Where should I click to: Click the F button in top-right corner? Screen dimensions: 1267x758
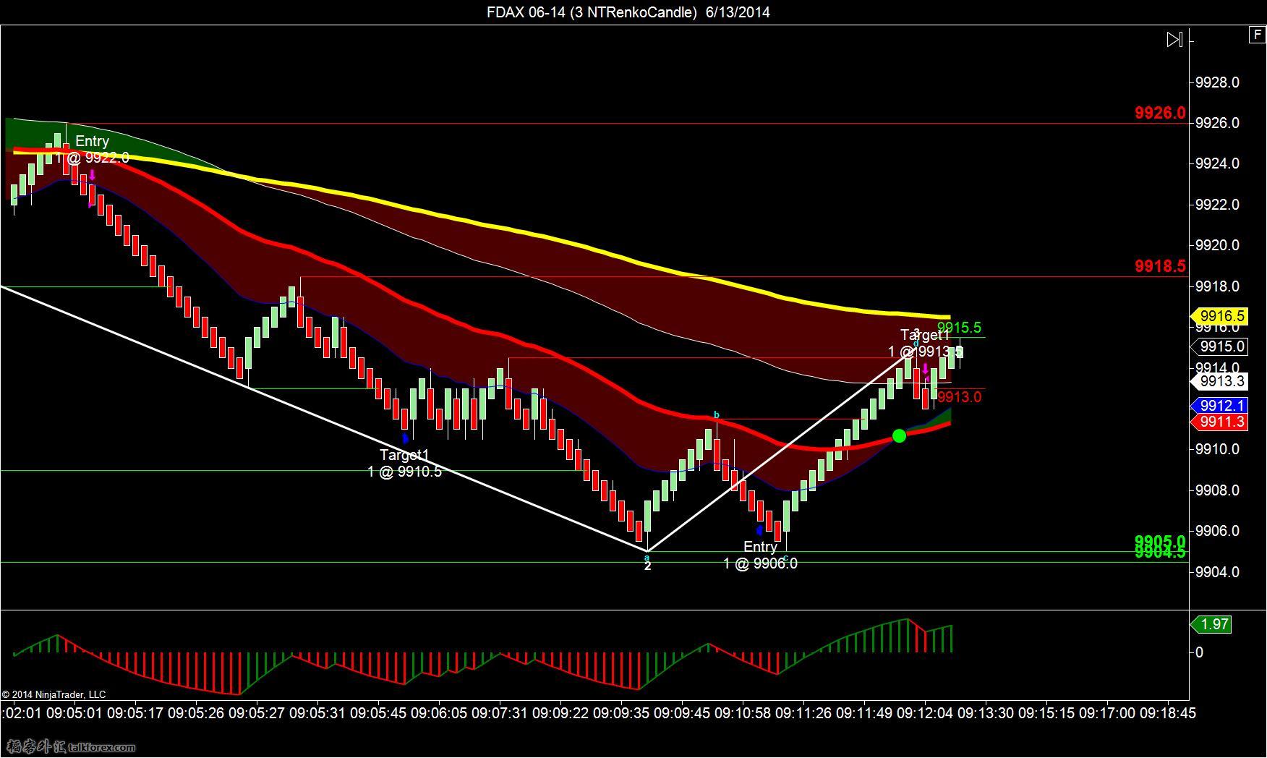1258,34
